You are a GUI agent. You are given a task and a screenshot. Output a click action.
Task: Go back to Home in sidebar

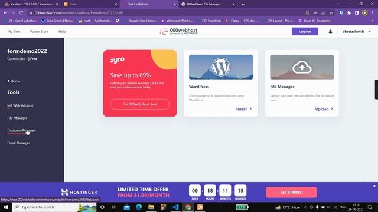[14, 81]
